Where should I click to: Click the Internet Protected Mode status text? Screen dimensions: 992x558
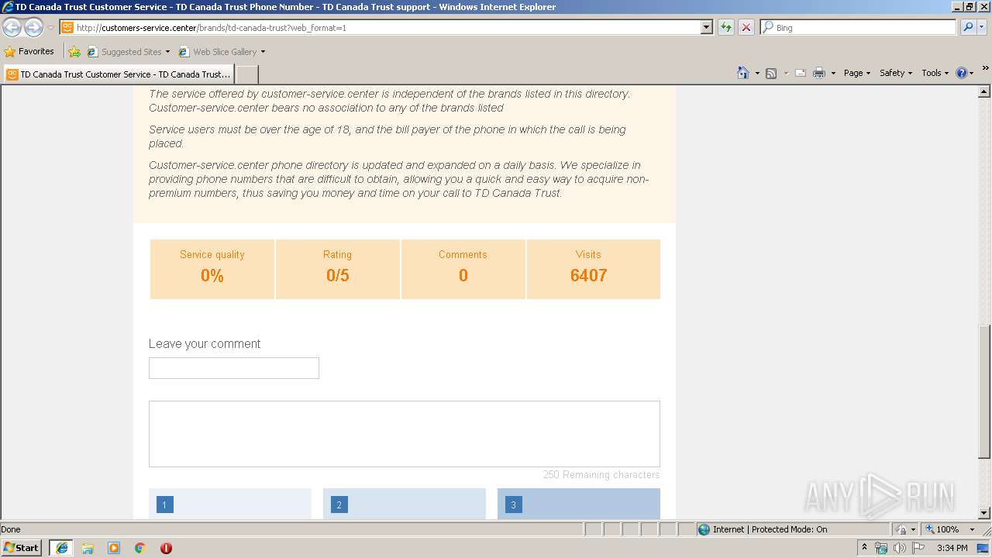coord(770,529)
